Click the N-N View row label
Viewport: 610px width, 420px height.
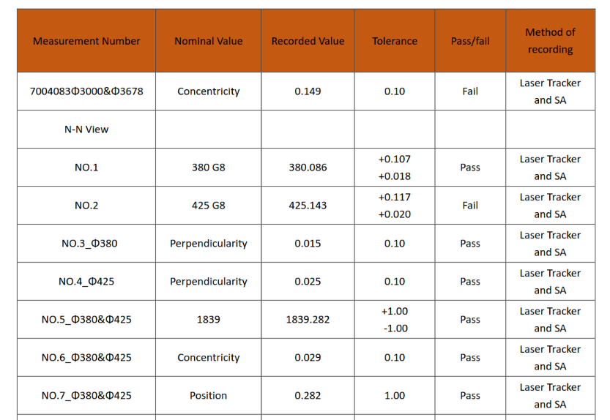coord(86,130)
